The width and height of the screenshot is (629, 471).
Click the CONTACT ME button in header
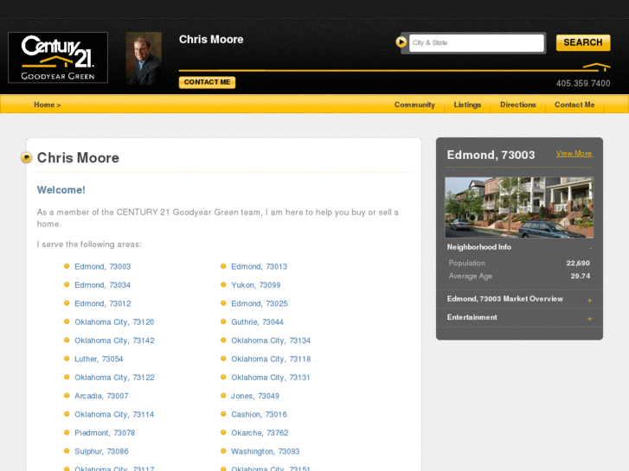207,82
